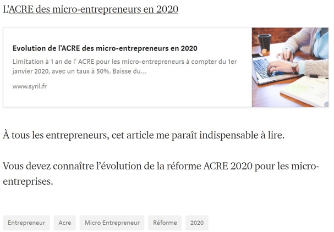Open the www.syril.fr source link
Image resolution: width=334 pixels, height=232 pixels.
[29, 86]
